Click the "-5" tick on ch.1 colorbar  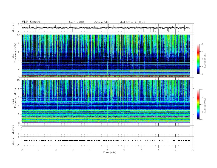202,59
